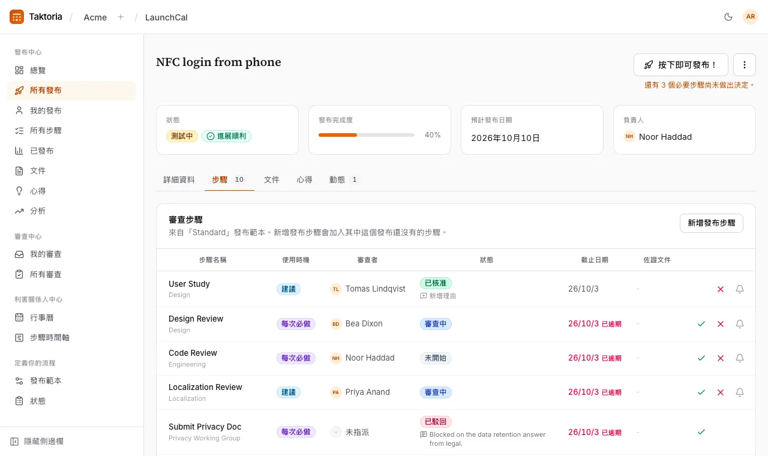Image resolution: width=768 pixels, height=456 pixels.
Task: Click the 測試中 status badge
Action: (182, 136)
